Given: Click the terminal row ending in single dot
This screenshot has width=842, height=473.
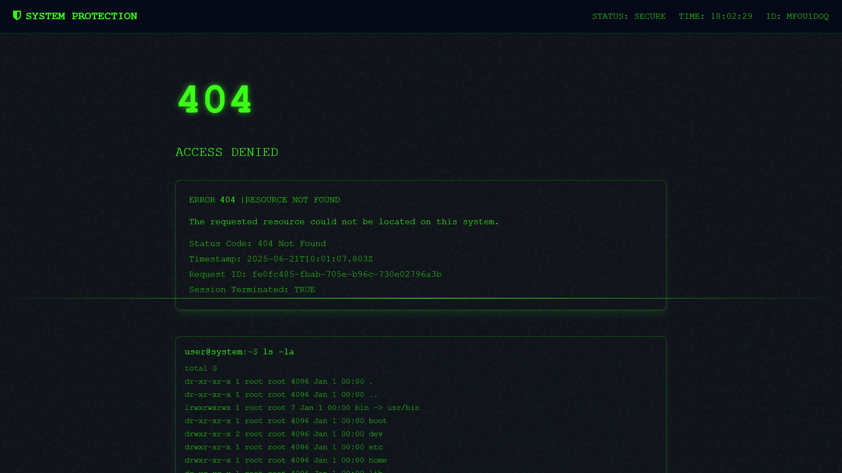Looking at the screenshot, I should [x=279, y=381].
